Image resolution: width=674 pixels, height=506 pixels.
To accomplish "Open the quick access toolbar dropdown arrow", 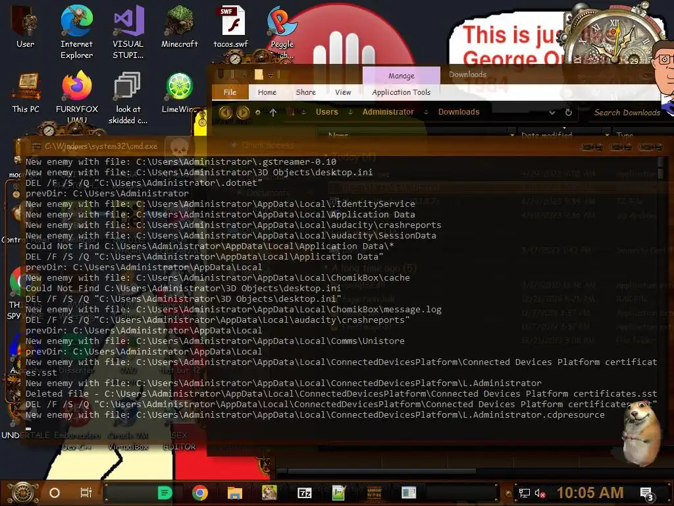I will pyautogui.click(x=271, y=75).
